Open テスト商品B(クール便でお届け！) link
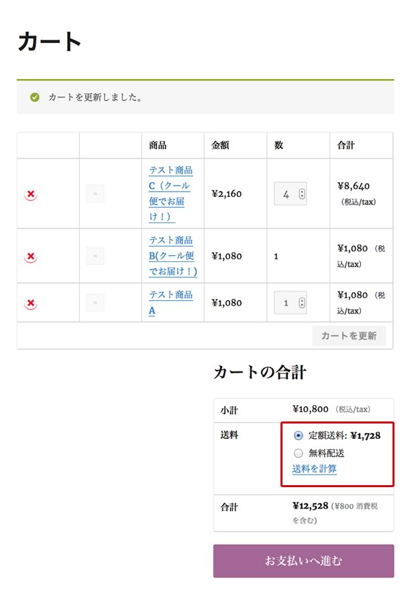 coord(172,256)
